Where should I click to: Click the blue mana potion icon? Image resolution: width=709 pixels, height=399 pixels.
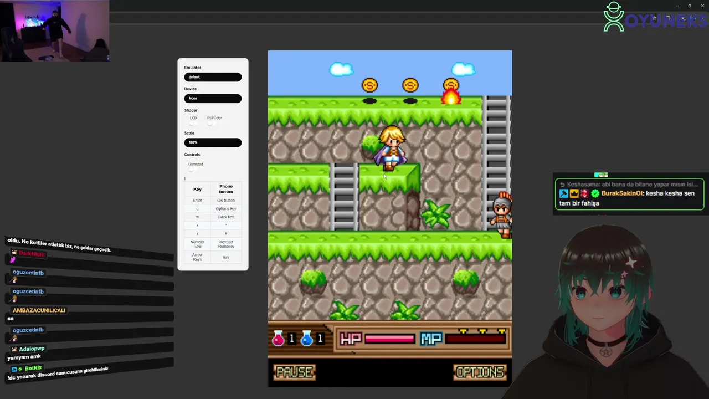(307, 338)
